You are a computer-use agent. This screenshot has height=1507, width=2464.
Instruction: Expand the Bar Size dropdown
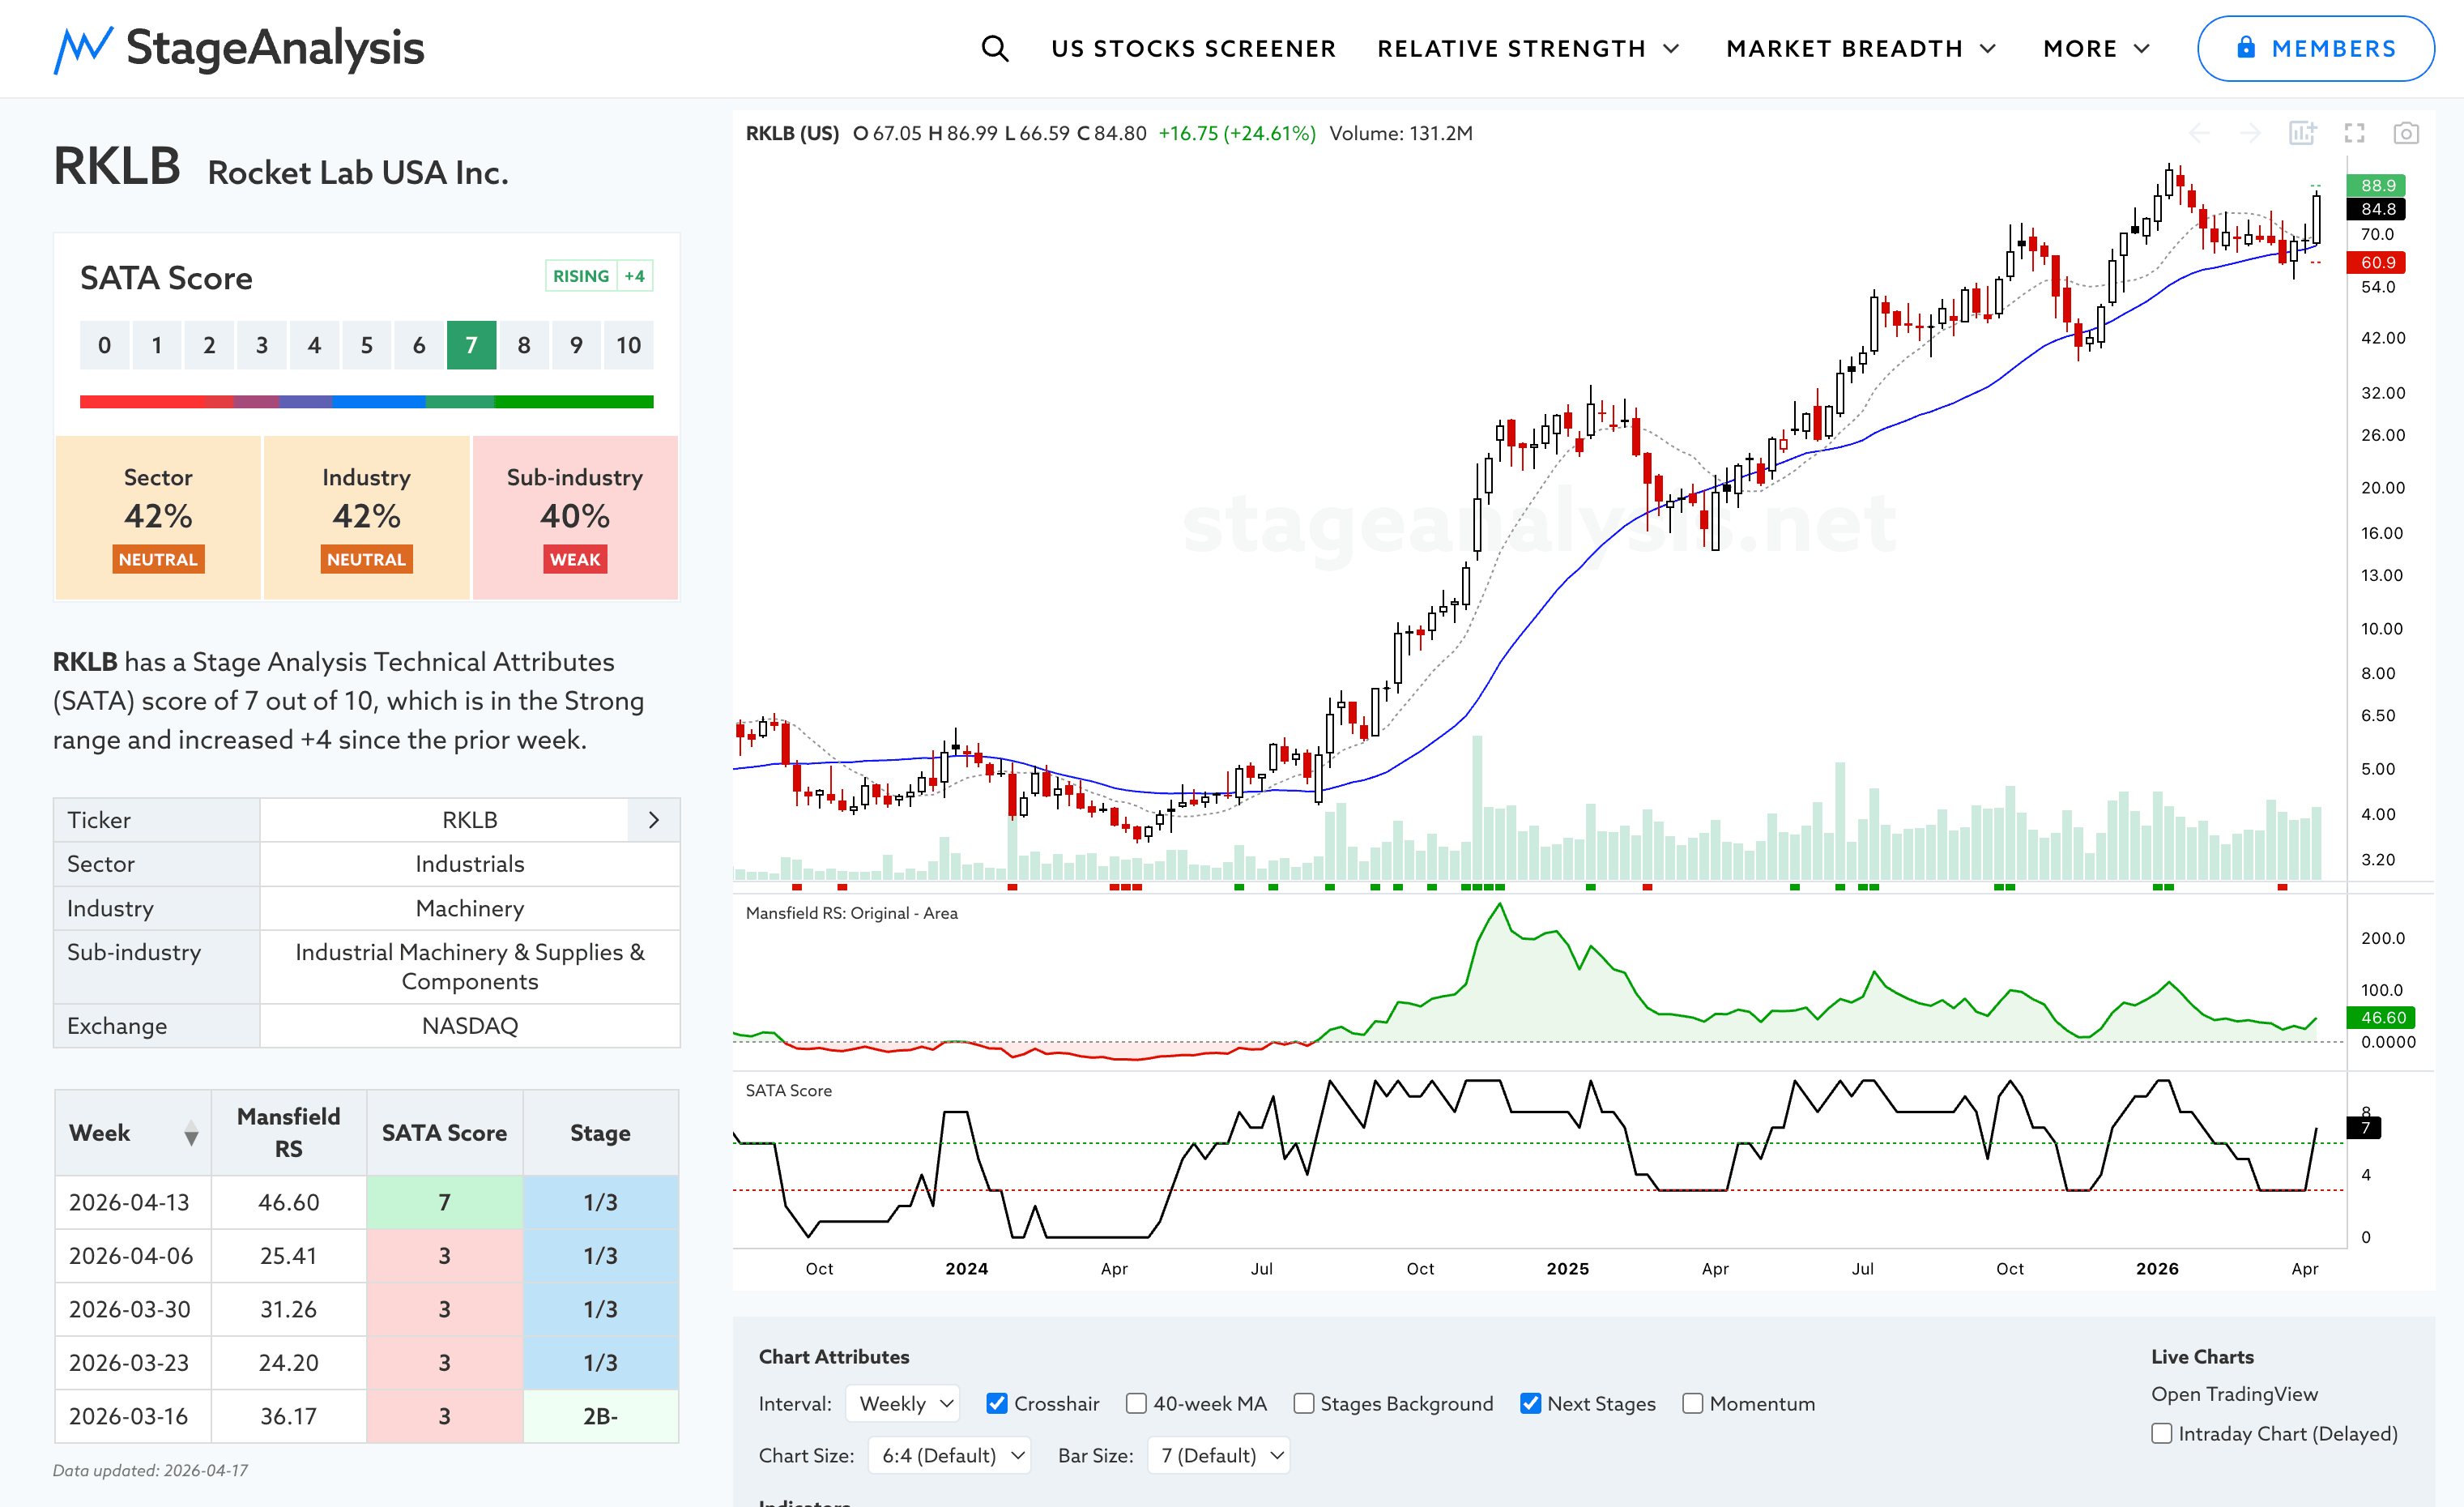point(1219,1455)
